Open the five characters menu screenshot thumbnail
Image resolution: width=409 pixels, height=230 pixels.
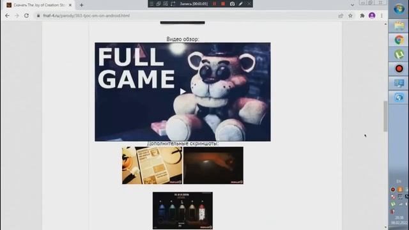point(183,210)
